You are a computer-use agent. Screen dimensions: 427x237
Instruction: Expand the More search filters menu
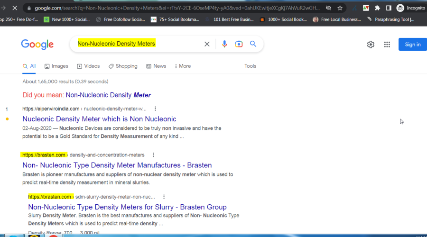pos(183,66)
